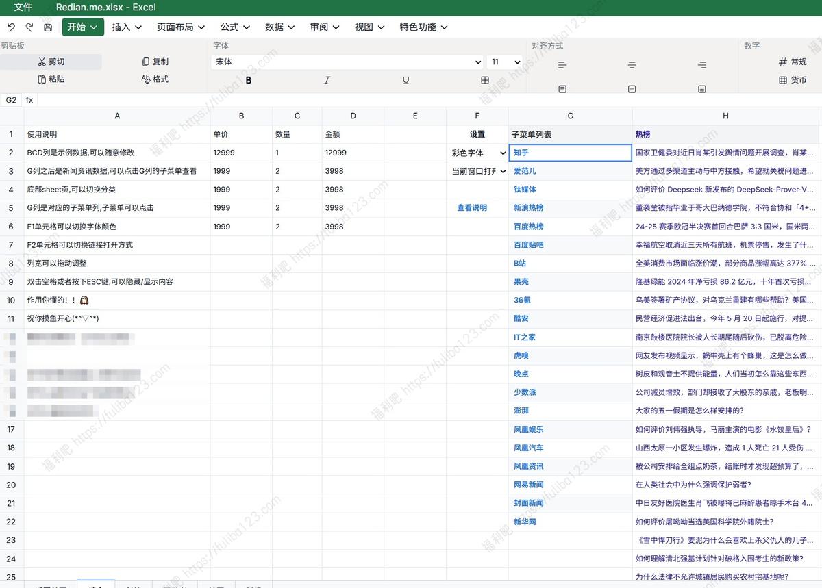The width and height of the screenshot is (822, 588).
Task: Toggle underline formatting (U)
Action: 406,80
